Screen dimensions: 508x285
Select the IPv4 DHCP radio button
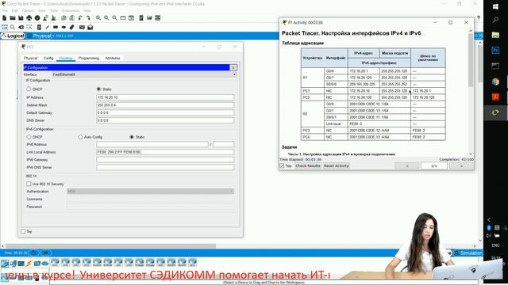click(29, 89)
